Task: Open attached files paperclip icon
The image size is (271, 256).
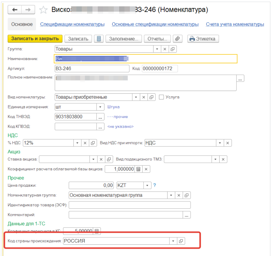Action: 178,39
